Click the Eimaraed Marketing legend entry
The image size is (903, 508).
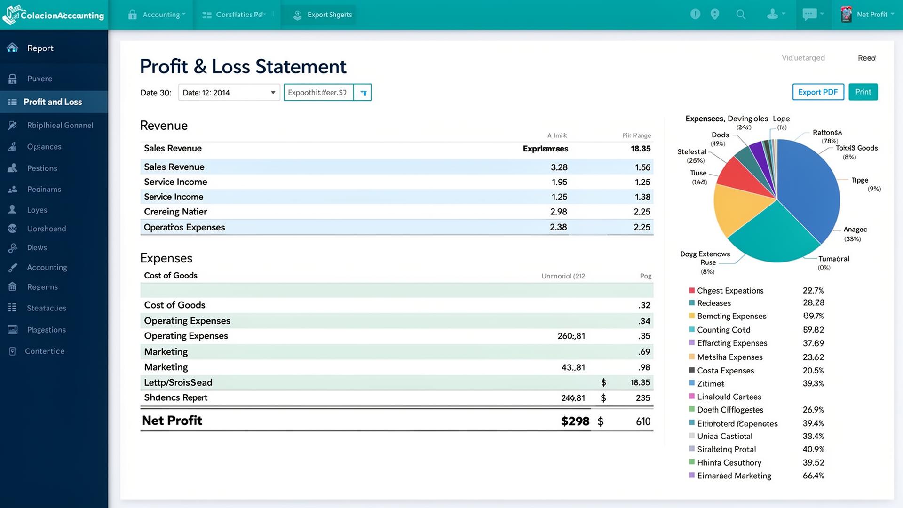(x=734, y=476)
